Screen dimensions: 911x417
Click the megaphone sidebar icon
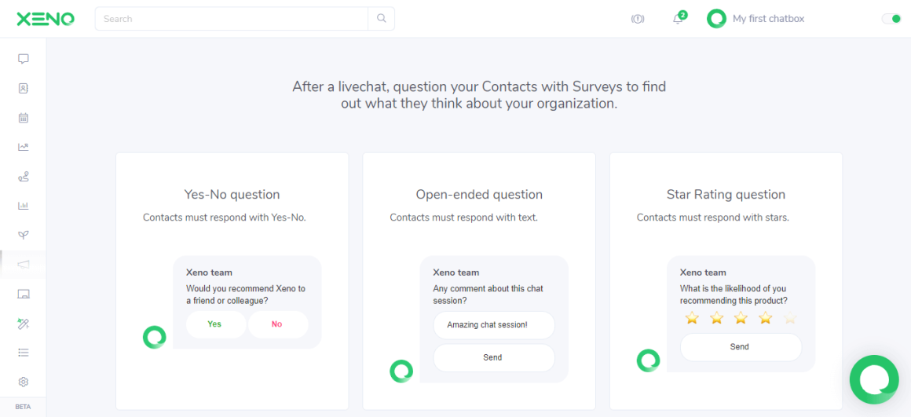(x=24, y=265)
